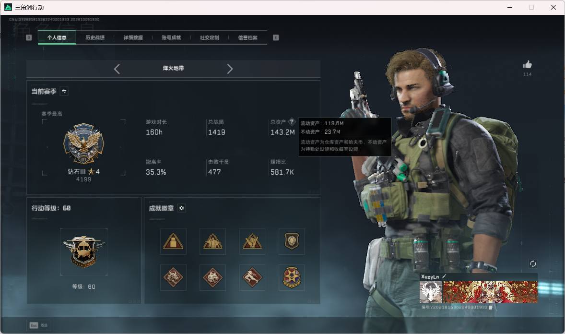
Task: Switch to next game mode with right chevron
Action: pyautogui.click(x=230, y=69)
